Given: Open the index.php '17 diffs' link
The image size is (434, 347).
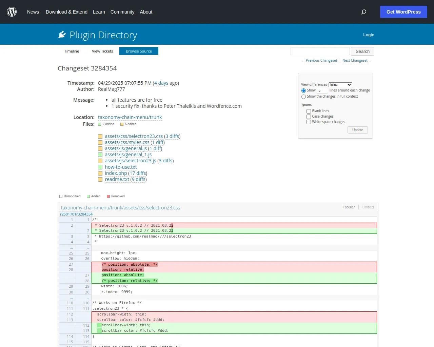Looking at the screenshot, I should [x=138, y=173].
